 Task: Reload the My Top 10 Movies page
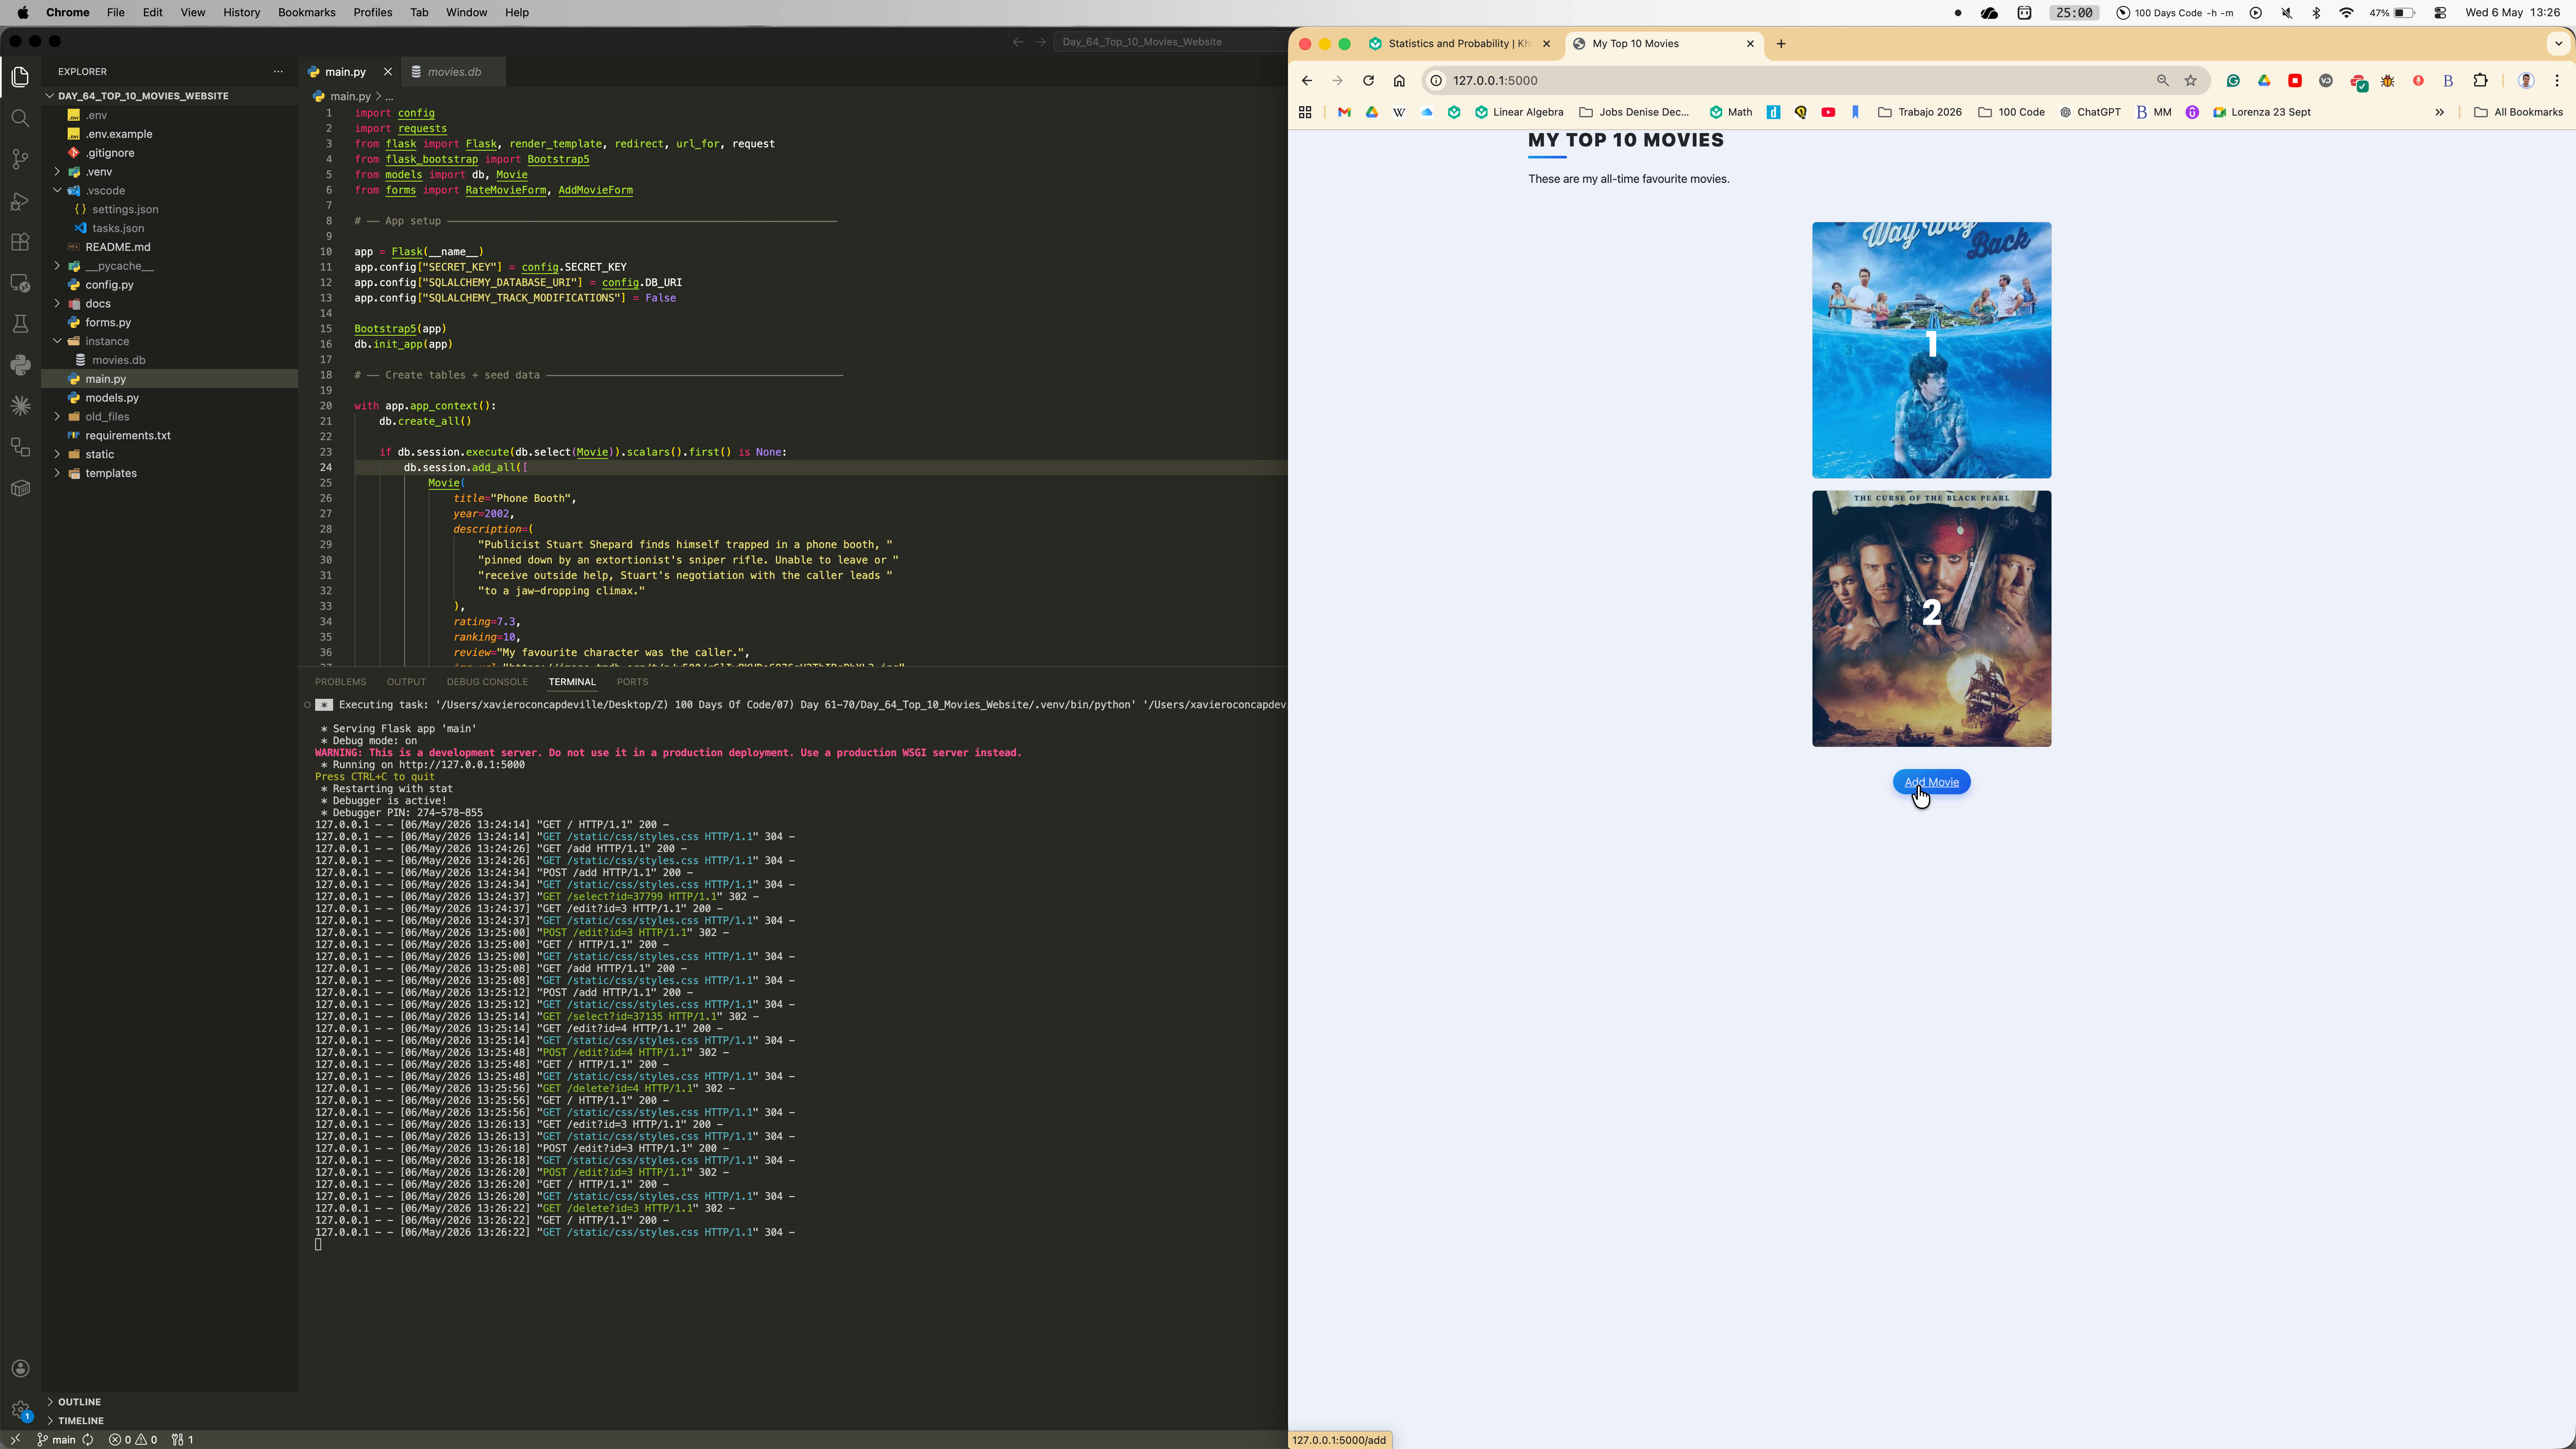[x=1368, y=81]
